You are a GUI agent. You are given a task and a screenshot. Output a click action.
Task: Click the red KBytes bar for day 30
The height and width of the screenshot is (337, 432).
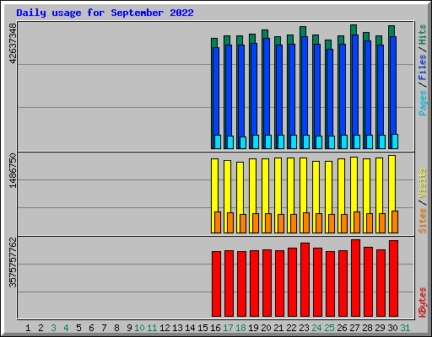(x=393, y=279)
